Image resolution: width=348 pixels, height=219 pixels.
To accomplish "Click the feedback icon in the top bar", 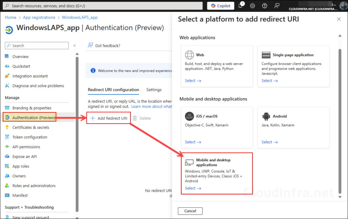I will coord(277,5).
